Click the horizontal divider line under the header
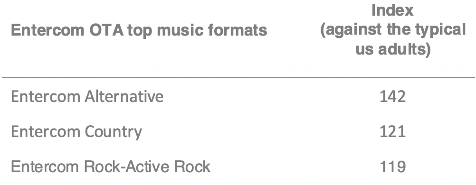 [238, 78]
